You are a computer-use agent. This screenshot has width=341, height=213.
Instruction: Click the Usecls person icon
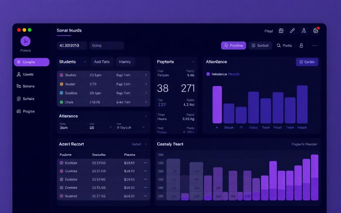click(19, 74)
